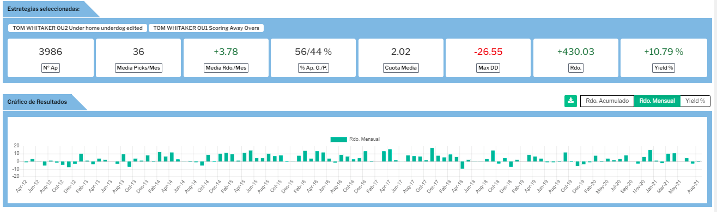This screenshot has width=717, height=212.
Task: Switch chart to Yield % view
Action: [695, 101]
